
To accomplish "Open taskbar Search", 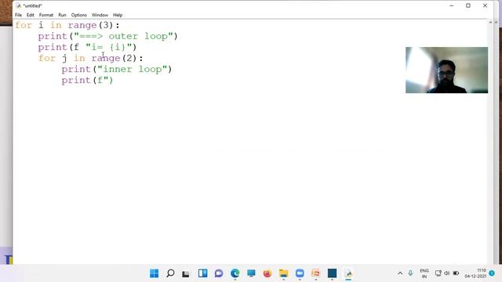I will (170, 273).
